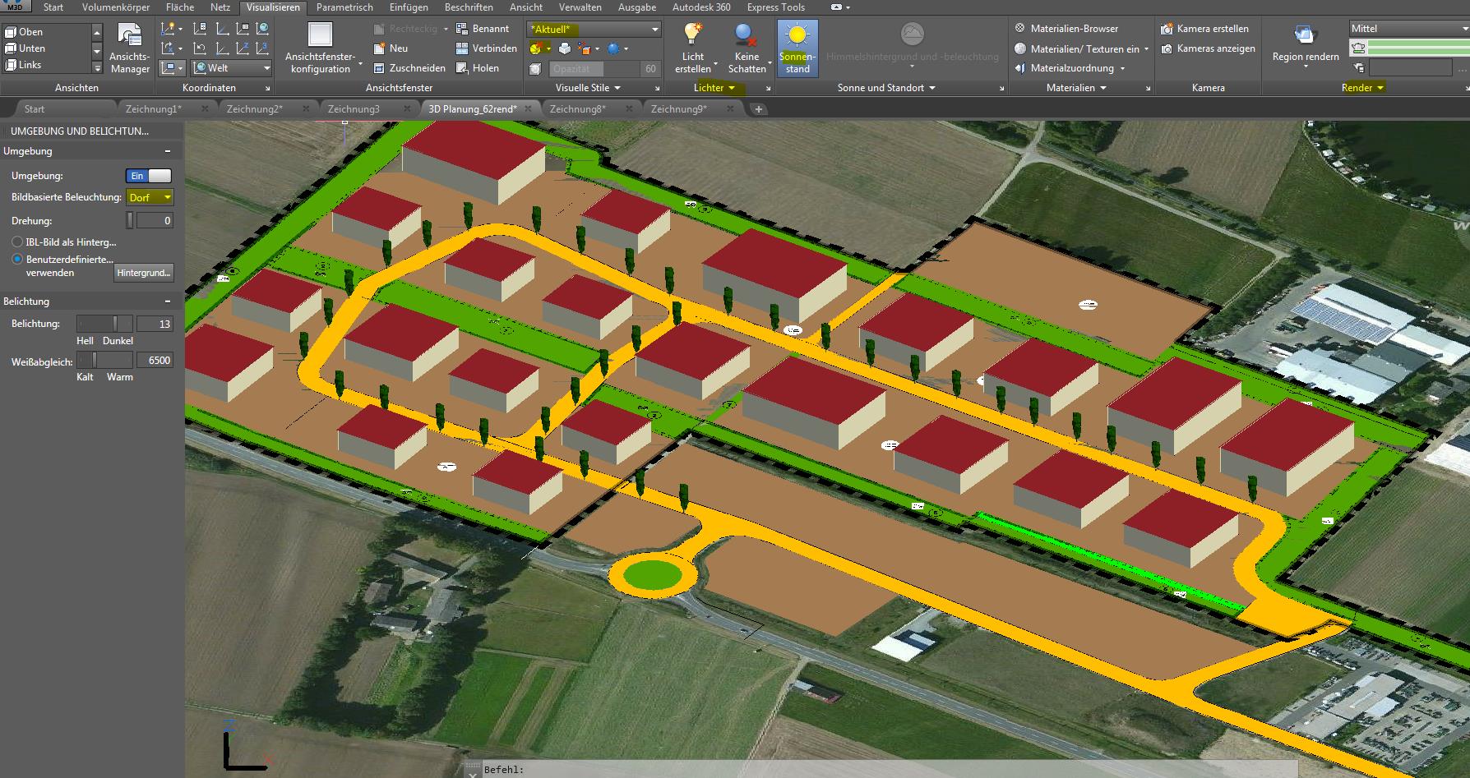Viewport: 1470px width, 778px height.
Task: Click the Keine Schatten icon
Action: pyautogui.click(x=747, y=34)
